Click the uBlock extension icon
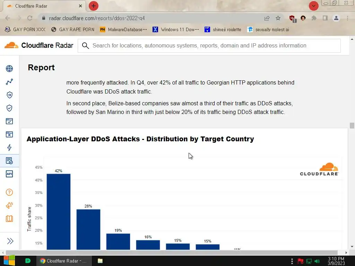The width and height of the screenshot is (355, 266). 292,19
